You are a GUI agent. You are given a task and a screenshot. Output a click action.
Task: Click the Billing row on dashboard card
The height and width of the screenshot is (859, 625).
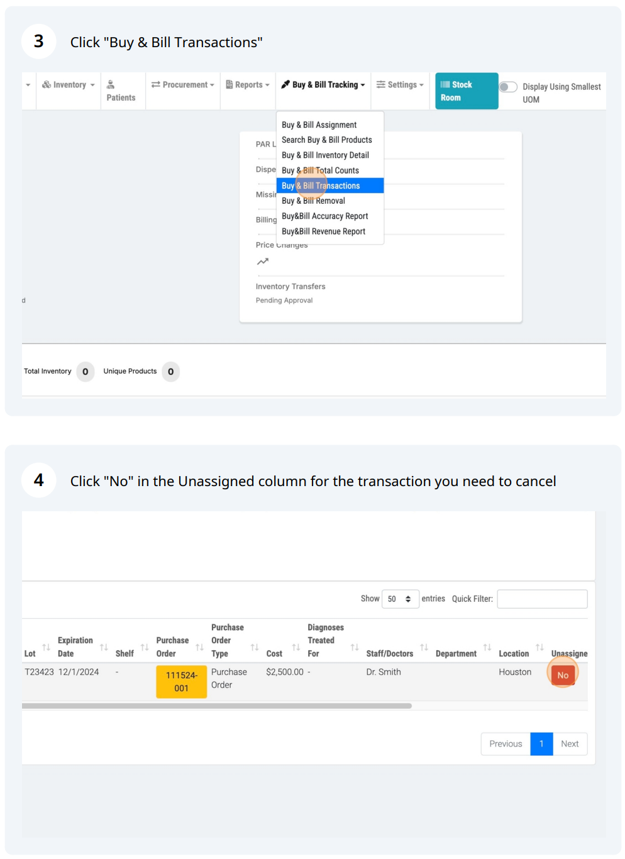(x=266, y=219)
